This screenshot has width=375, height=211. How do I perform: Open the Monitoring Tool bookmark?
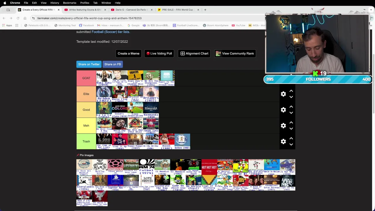point(65,25)
